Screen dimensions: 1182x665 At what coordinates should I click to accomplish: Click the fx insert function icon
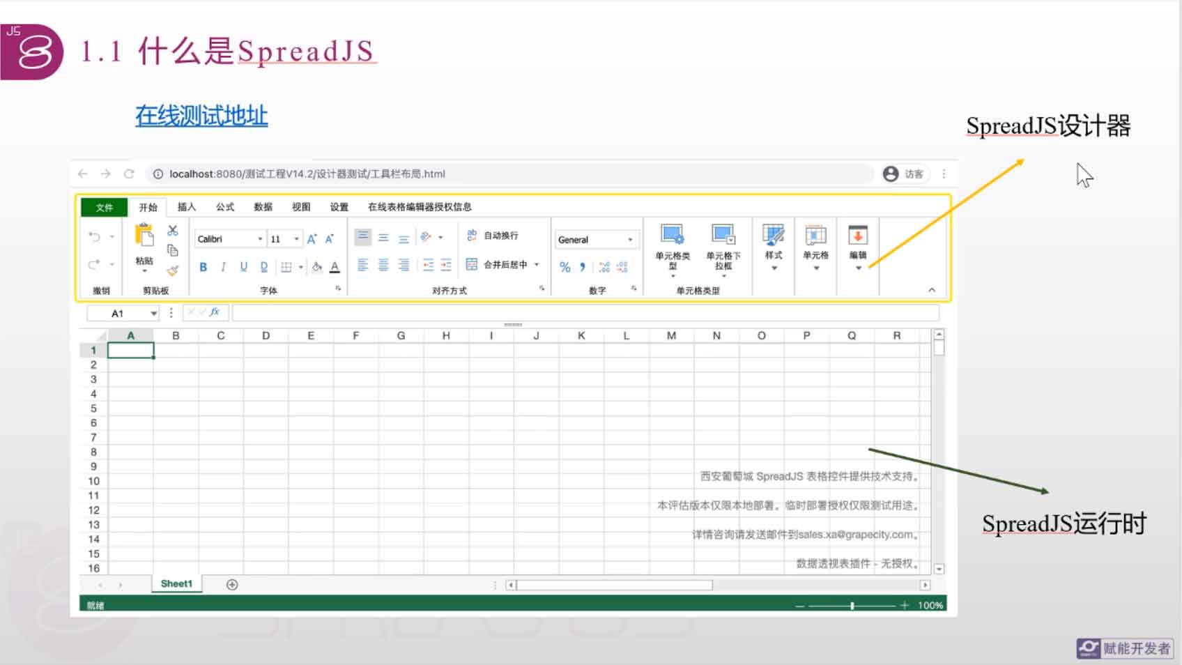click(215, 312)
